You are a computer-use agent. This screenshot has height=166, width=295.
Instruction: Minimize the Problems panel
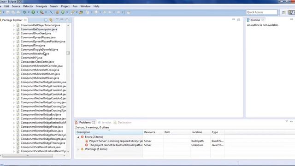click(x=291, y=121)
